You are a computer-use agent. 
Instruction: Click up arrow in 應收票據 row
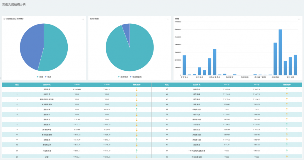tap(137, 109)
